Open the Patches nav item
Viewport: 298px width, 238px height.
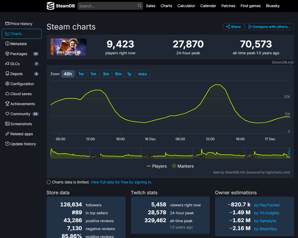pyautogui.click(x=228, y=6)
